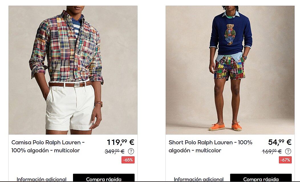The width and height of the screenshot is (300, 182).
Task: Open the patchwork shorts in the photo
Action: click(x=230, y=68)
